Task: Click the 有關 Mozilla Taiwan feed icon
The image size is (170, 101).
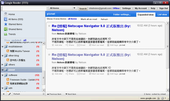Action: (8, 51)
